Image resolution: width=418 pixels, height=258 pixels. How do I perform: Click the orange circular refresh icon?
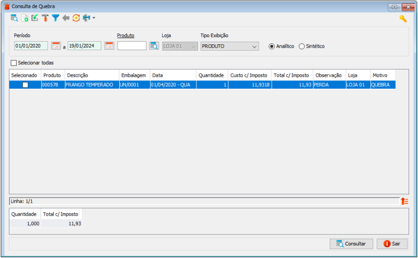76,18
